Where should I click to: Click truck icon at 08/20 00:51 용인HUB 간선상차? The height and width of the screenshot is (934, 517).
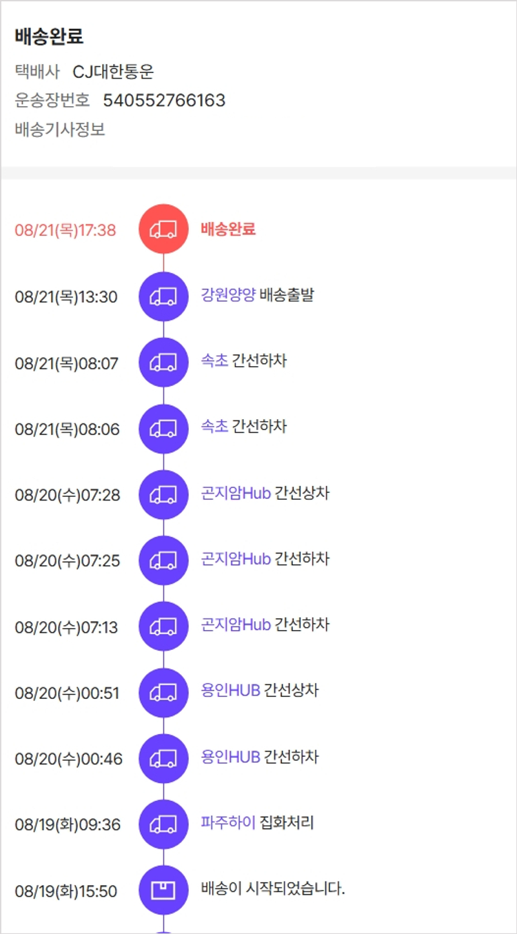coord(163,693)
